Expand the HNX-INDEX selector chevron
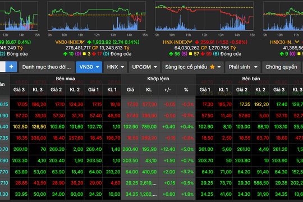 pos(190,42)
